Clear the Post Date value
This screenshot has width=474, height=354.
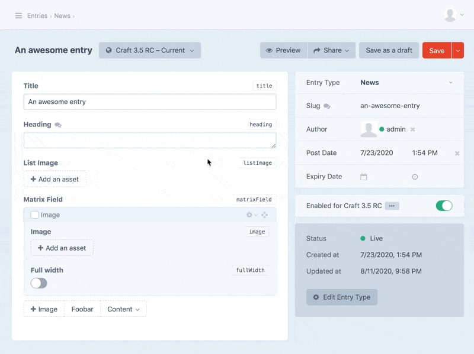pyautogui.click(x=457, y=153)
